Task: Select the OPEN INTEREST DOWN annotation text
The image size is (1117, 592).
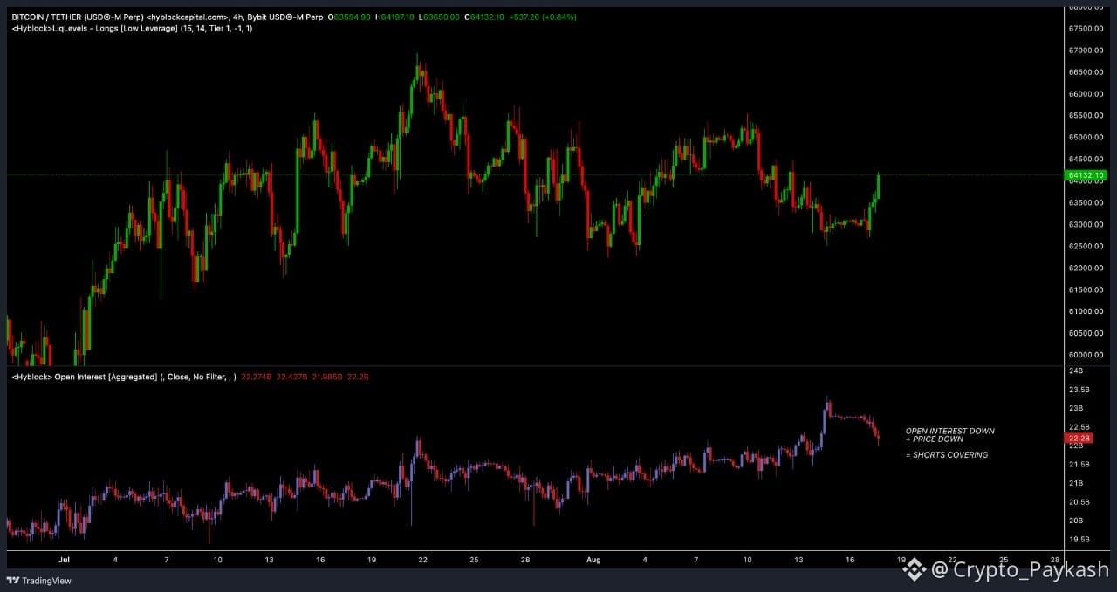Action: coord(949,431)
